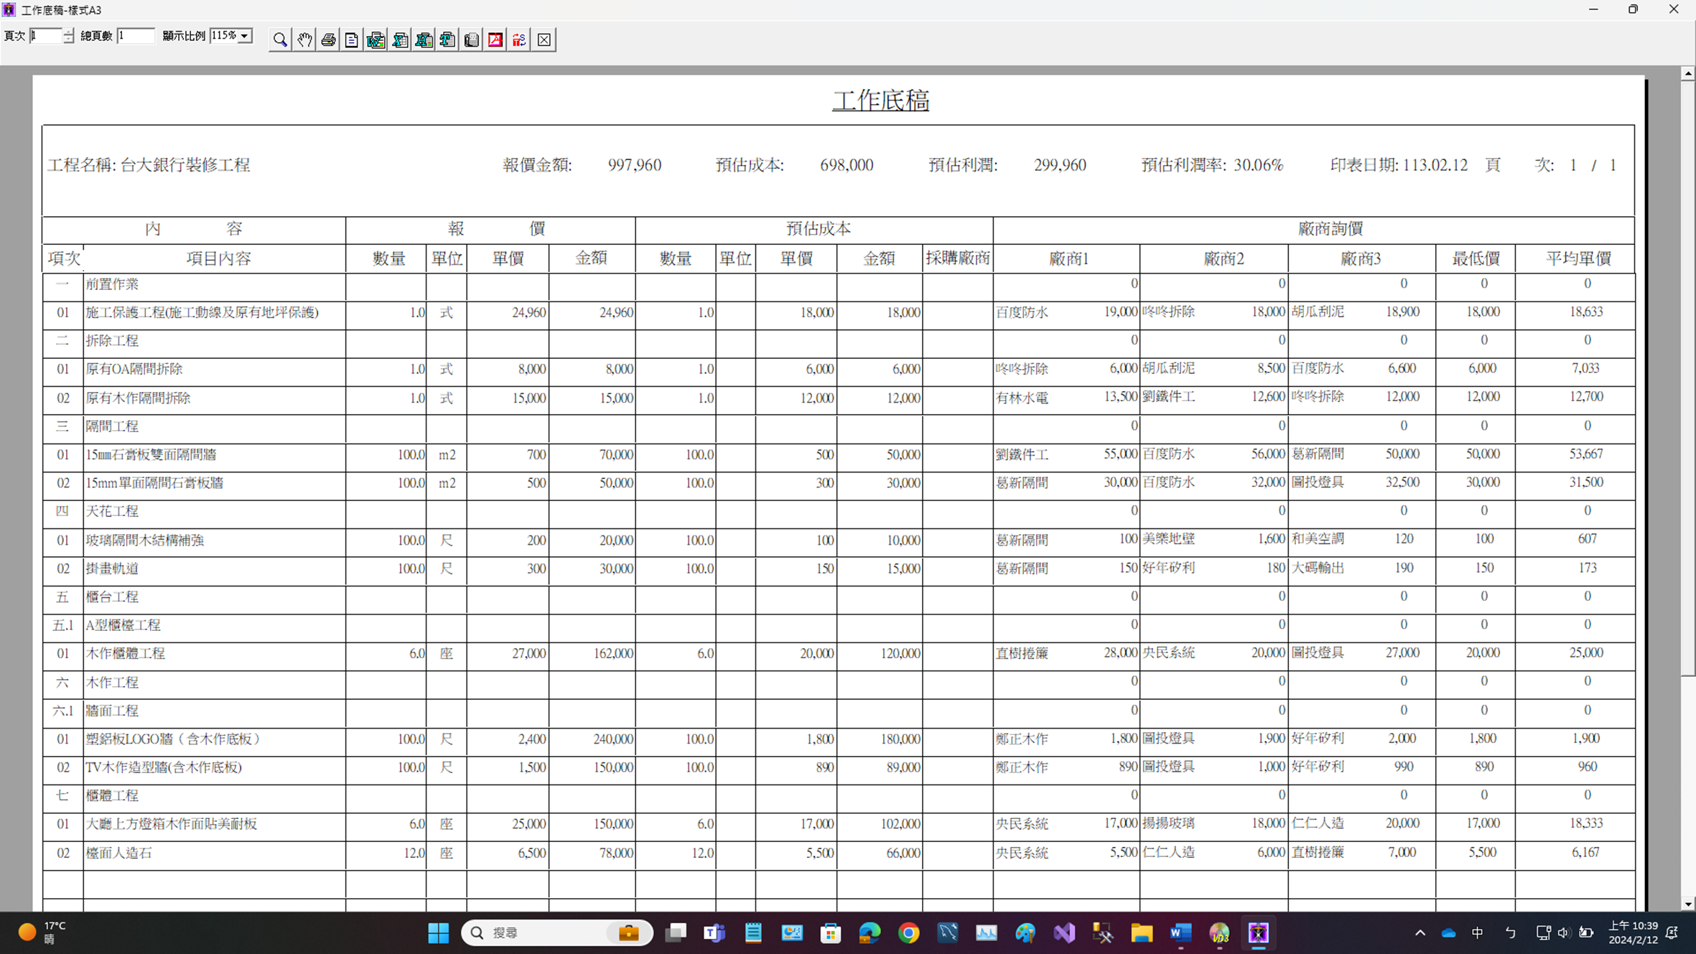This screenshot has height=954, width=1696.
Task: Open File Explorer from the taskbar
Action: 1142,932
